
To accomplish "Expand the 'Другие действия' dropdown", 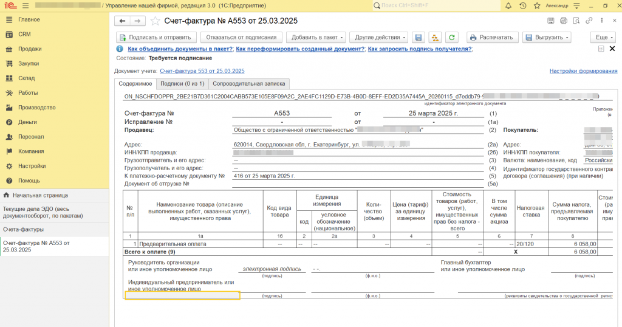I will click(x=378, y=37).
